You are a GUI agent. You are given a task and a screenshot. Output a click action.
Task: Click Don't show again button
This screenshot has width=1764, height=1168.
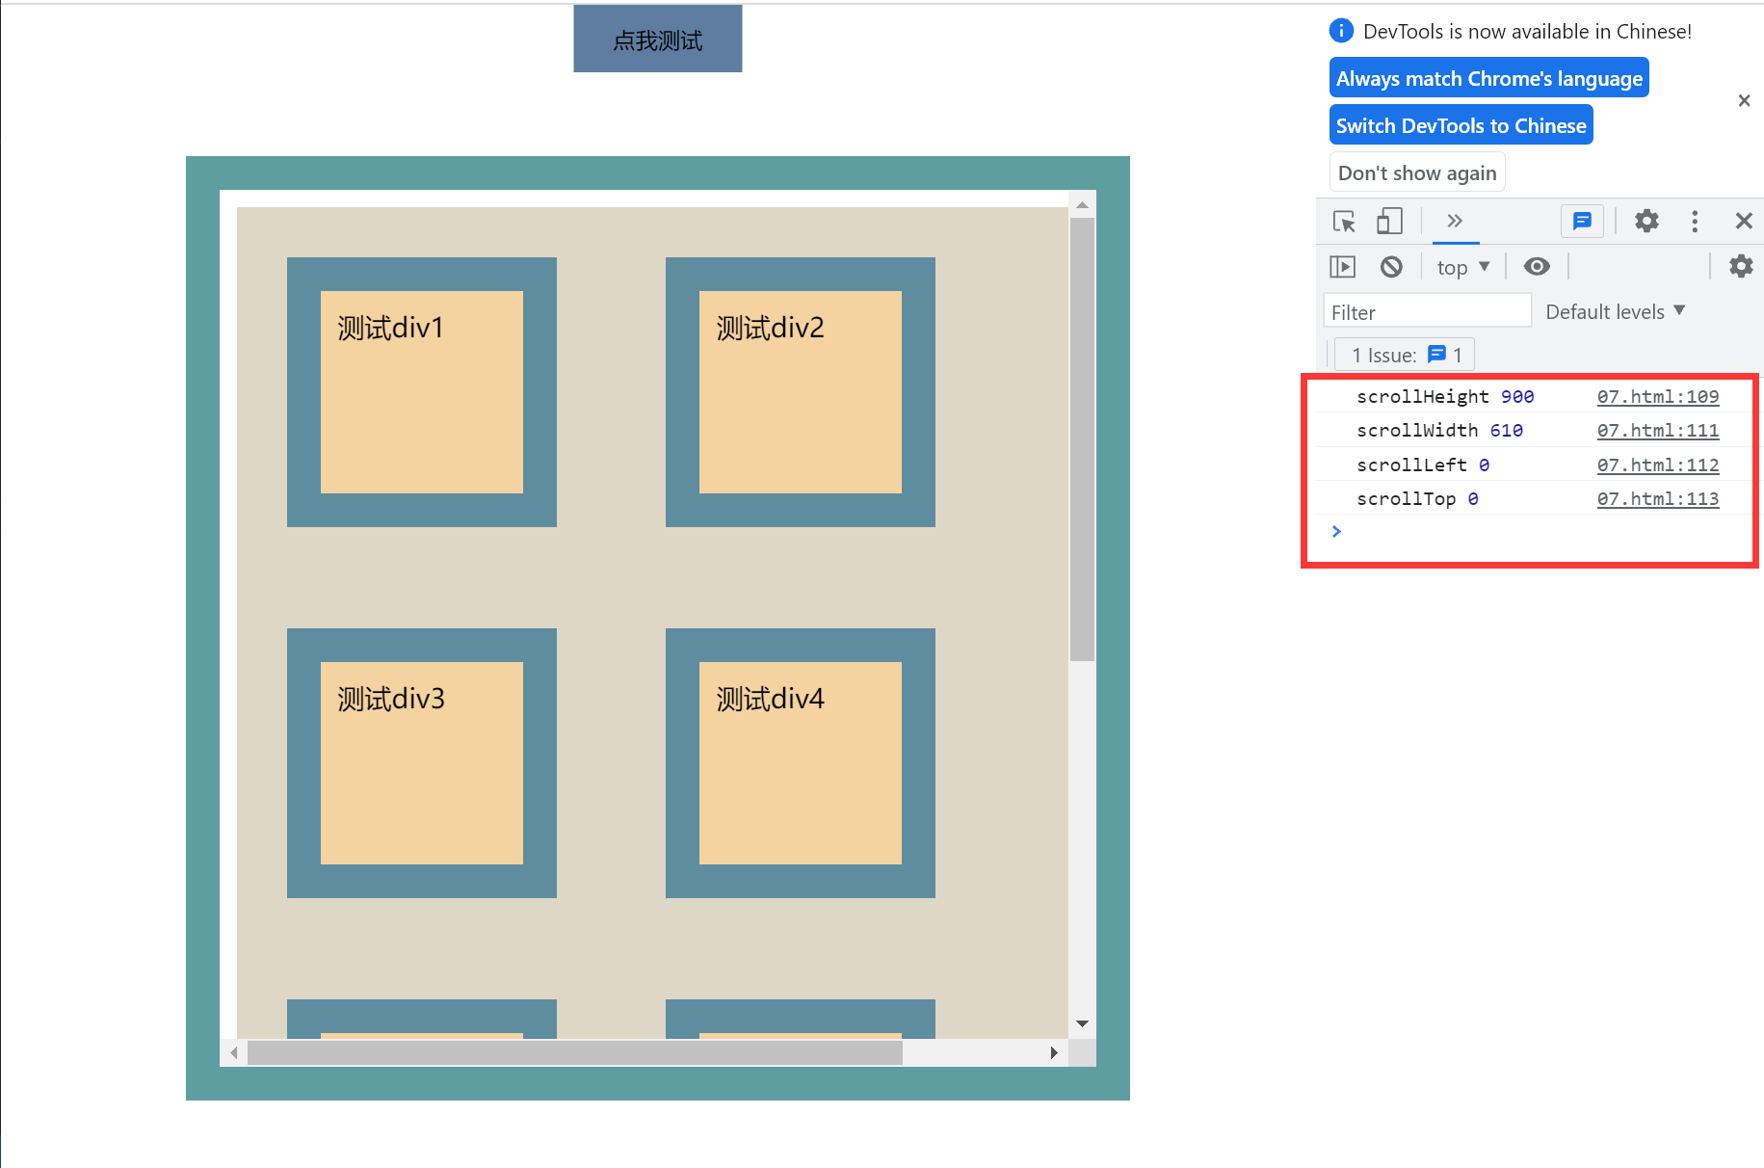[x=1417, y=173]
